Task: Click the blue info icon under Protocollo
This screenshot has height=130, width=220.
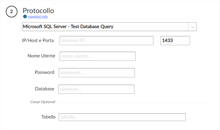Action: 25,17
